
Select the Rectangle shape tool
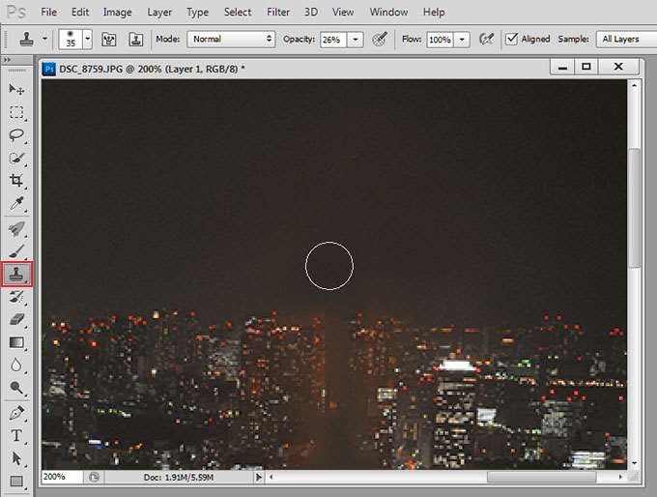pyautogui.click(x=16, y=481)
